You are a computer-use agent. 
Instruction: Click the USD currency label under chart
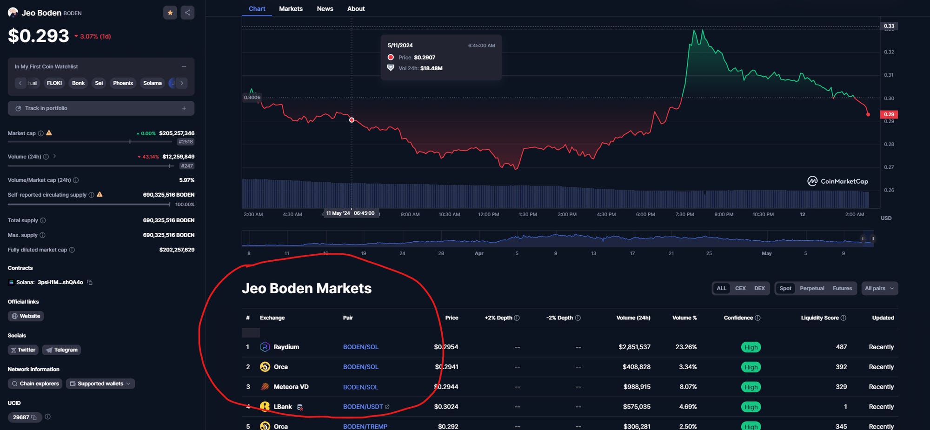(x=886, y=218)
